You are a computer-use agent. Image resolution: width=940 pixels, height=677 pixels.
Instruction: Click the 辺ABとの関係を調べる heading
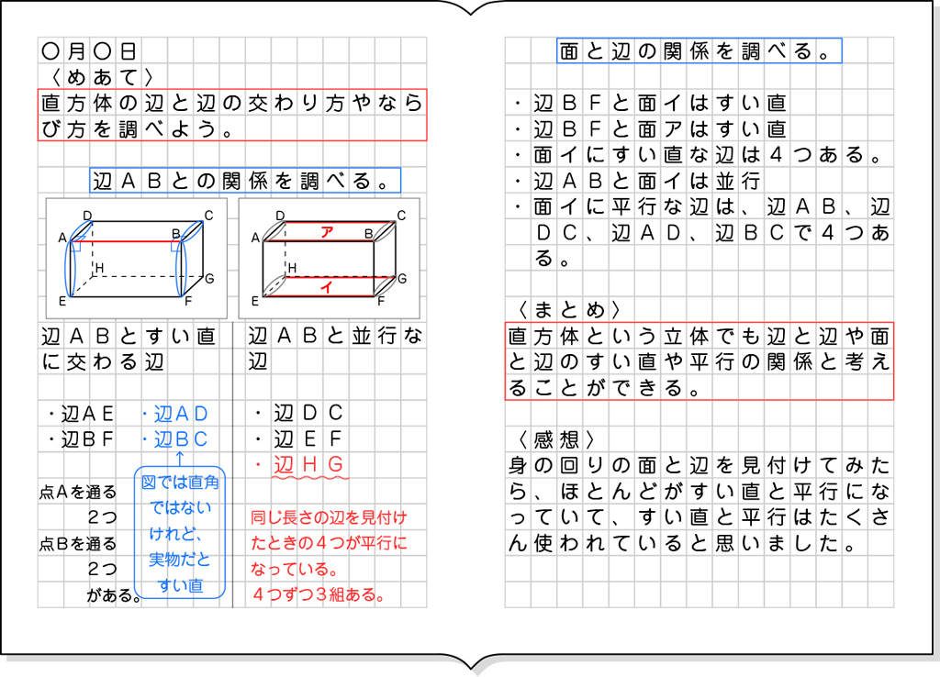(243, 181)
